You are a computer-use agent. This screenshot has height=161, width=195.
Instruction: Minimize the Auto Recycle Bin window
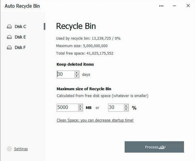pos(174,6)
